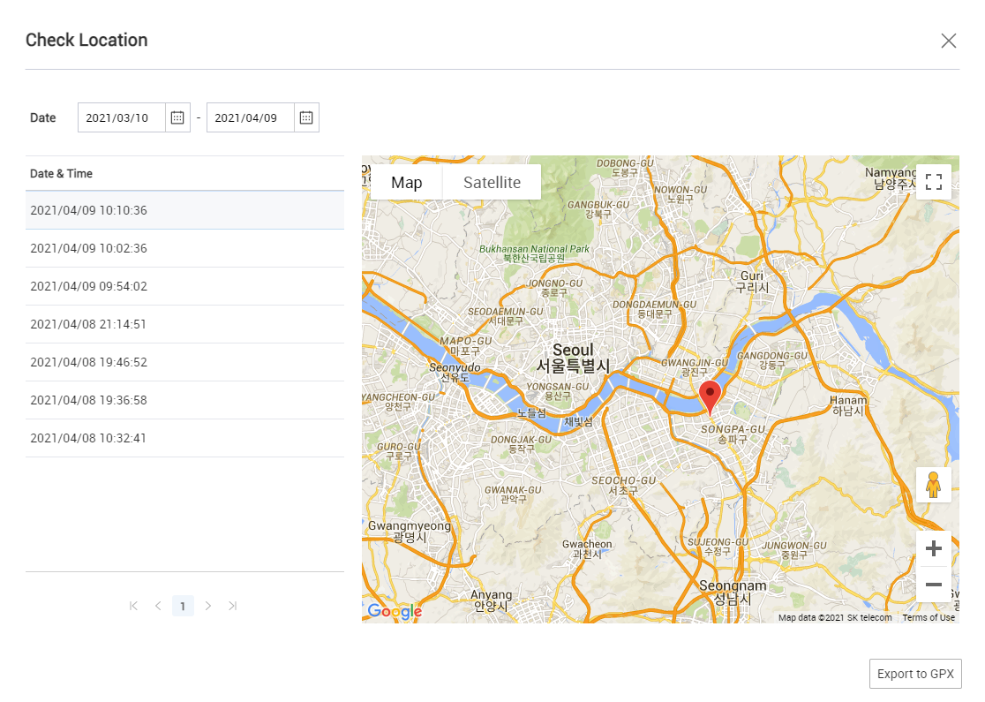Select the 2021/04/08 19:36:58 entry
The width and height of the screenshot is (985, 702).
(x=184, y=400)
